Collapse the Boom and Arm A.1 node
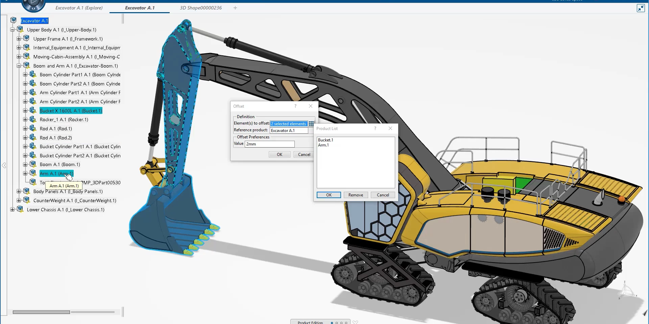Screen dimensions: 649x324 [x=19, y=66]
